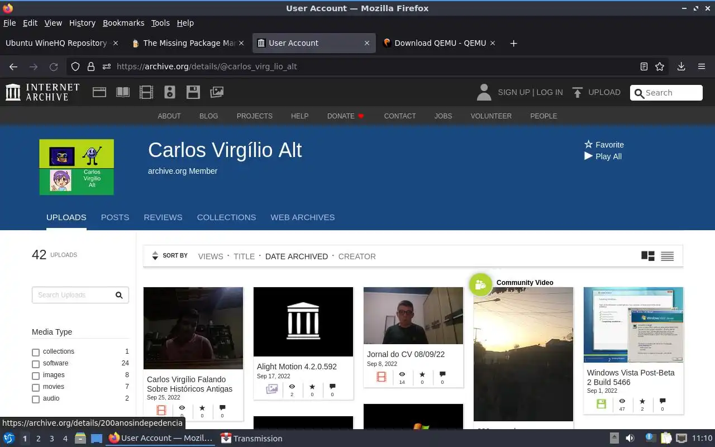Click the Favorite star icon
The width and height of the screenshot is (715, 447).
pyautogui.click(x=588, y=144)
